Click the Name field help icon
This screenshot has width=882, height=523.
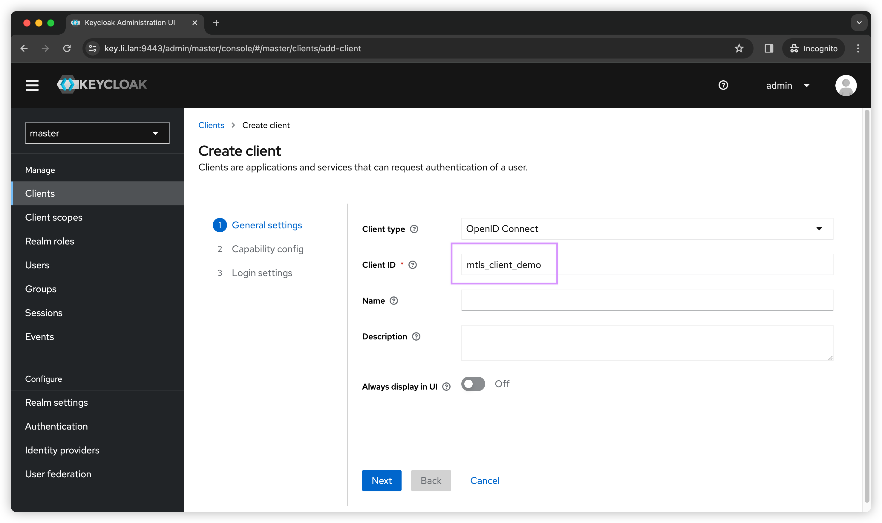click(x=393, y=301)
